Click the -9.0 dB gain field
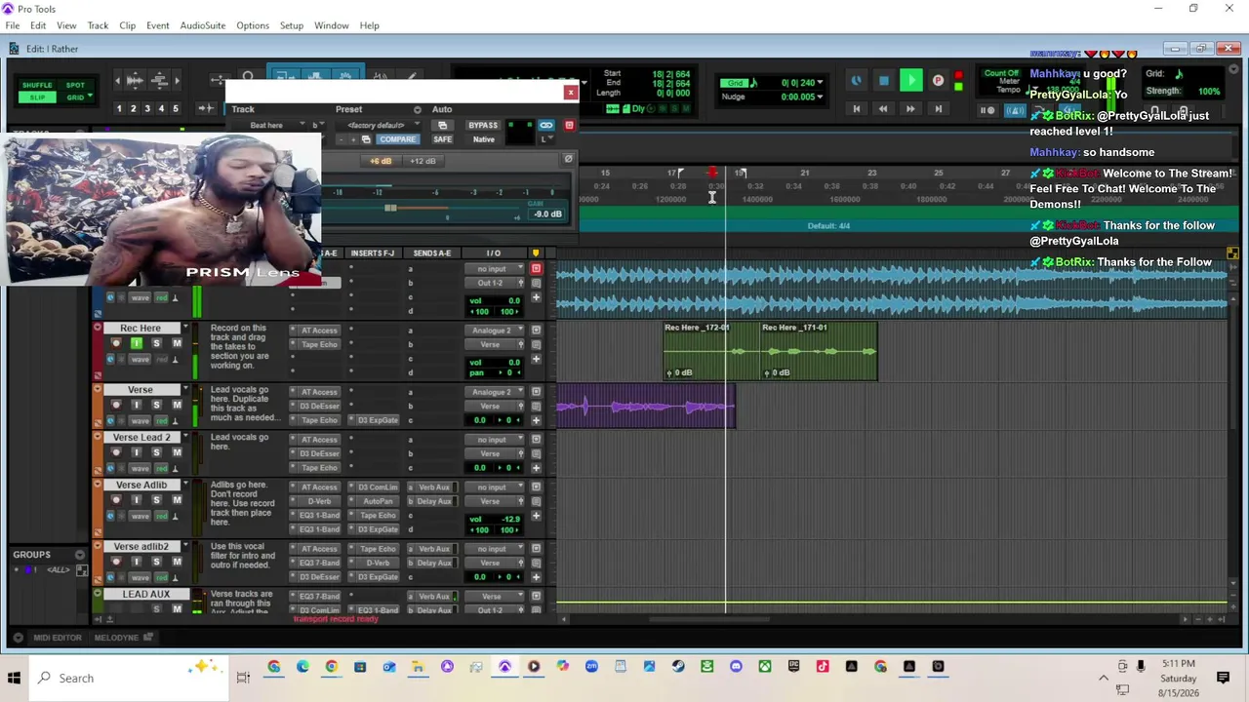This screenshot has width=1249, height=702. (x=547, y=214)
